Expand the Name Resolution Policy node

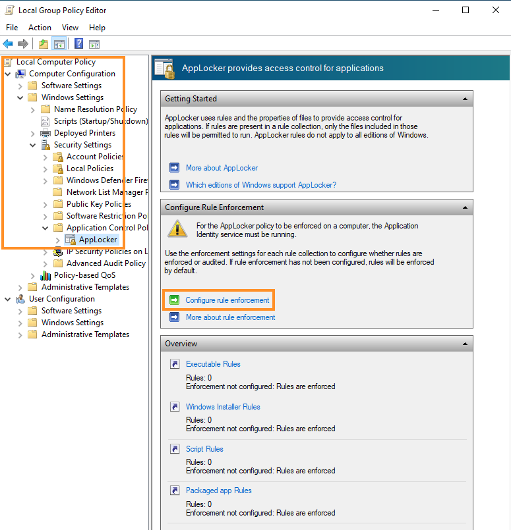click(x=33, y=110)
